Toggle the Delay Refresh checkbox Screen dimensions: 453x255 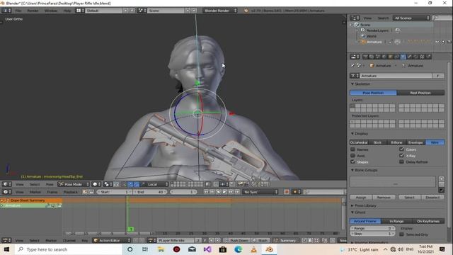(x=401, y=161)
